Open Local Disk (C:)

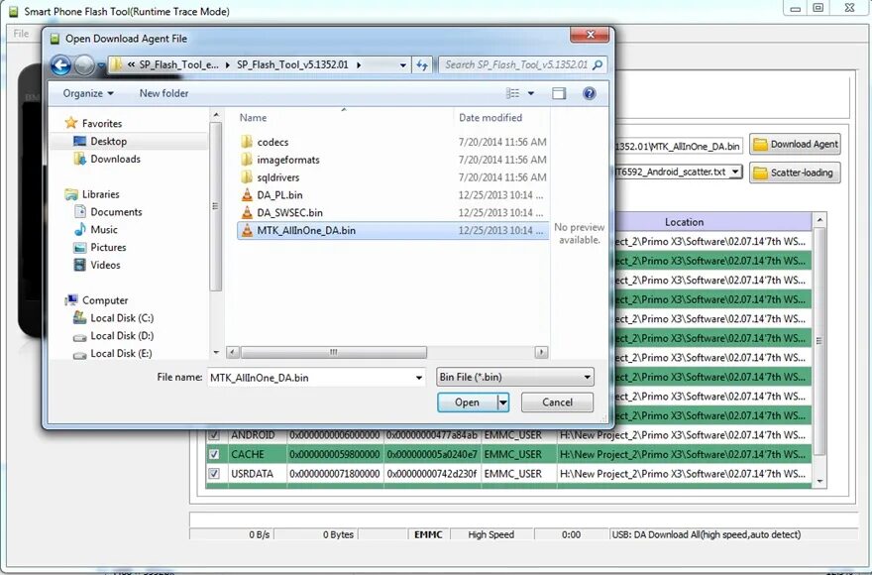pos(122,318)
